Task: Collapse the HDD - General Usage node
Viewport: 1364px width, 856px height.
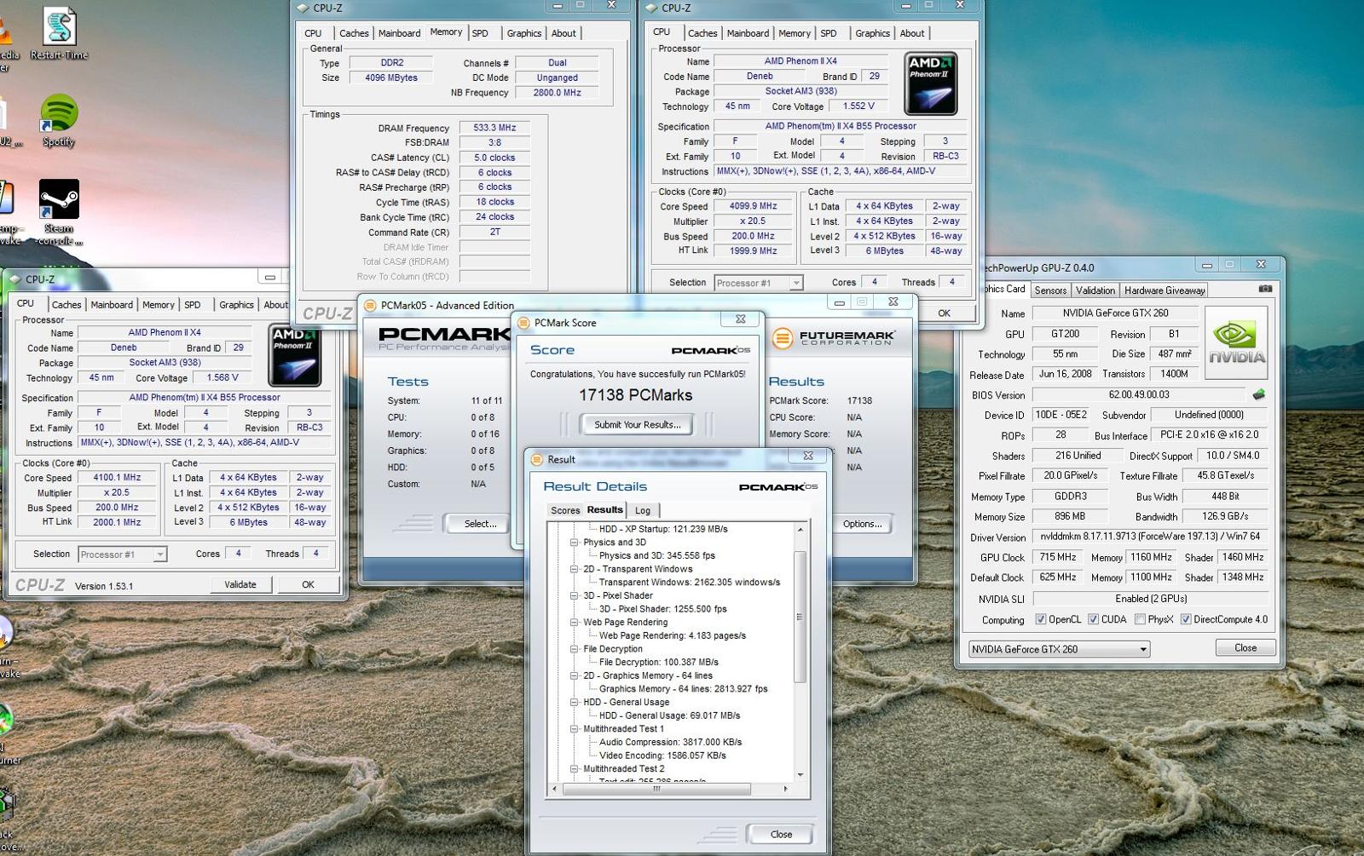Action: pyautogui.click(x=574, y=702)
